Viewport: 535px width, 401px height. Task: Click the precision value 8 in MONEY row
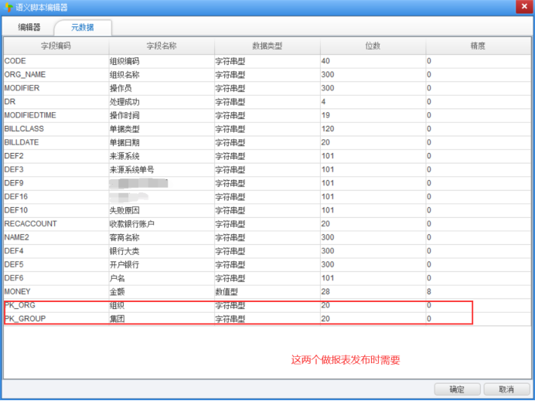pyautogui.click(x=429, y=291)
